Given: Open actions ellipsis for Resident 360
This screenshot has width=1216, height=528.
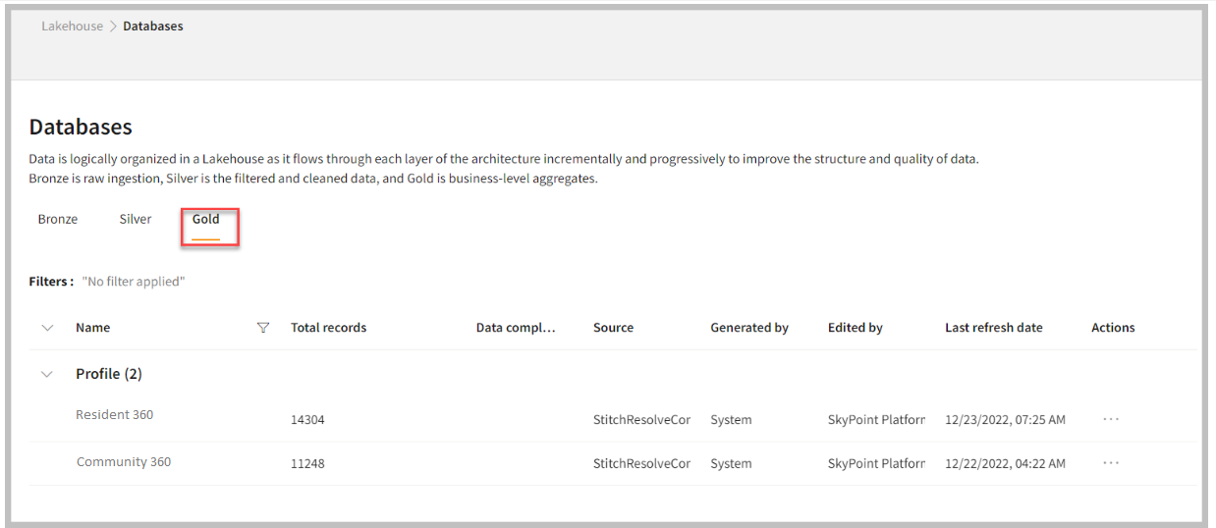Looking at the screenshot, I should (1111, 419).
